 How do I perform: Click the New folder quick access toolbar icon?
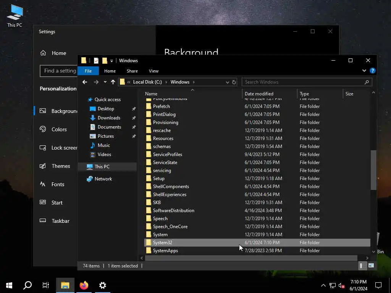pos(105,61)
